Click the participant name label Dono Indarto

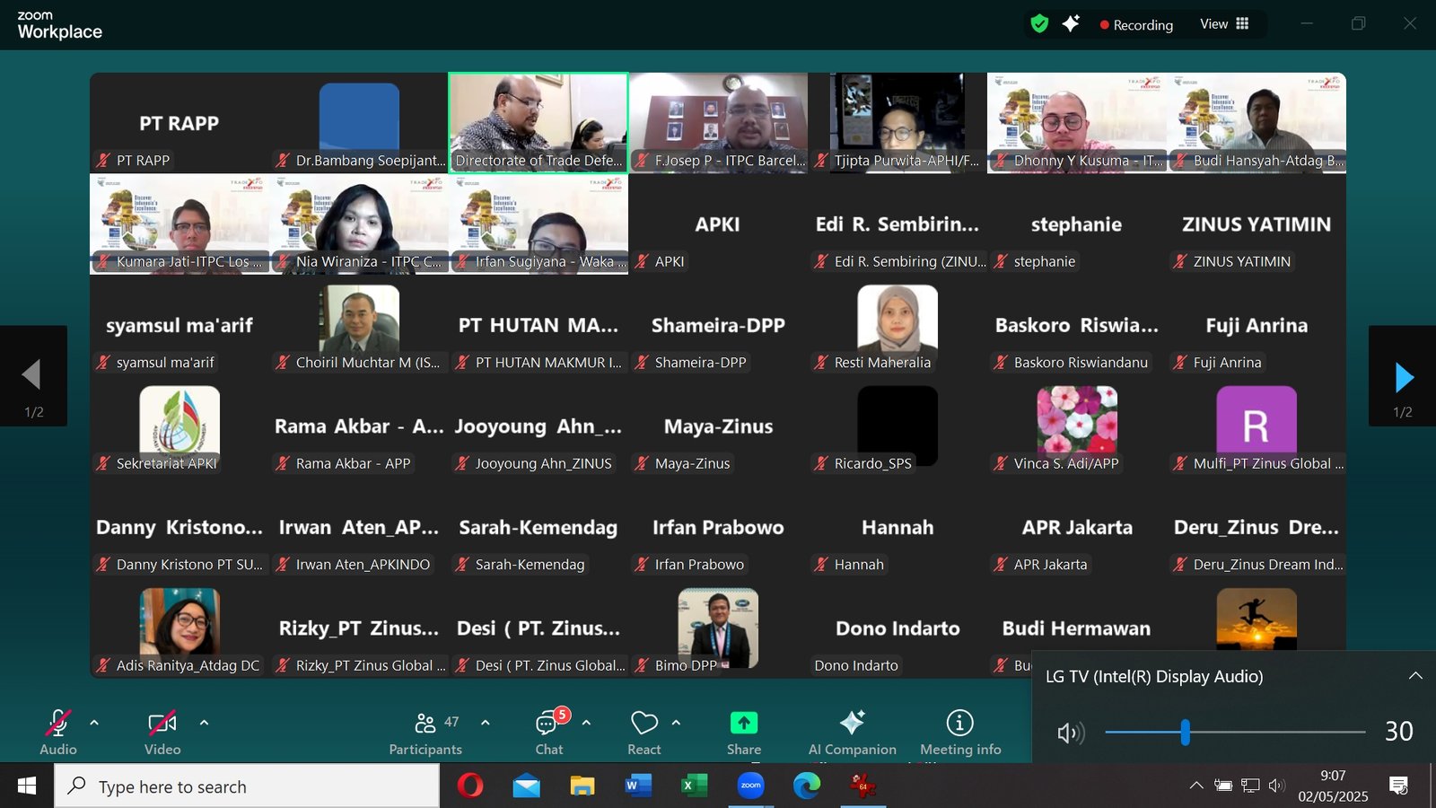click(856, 666)
